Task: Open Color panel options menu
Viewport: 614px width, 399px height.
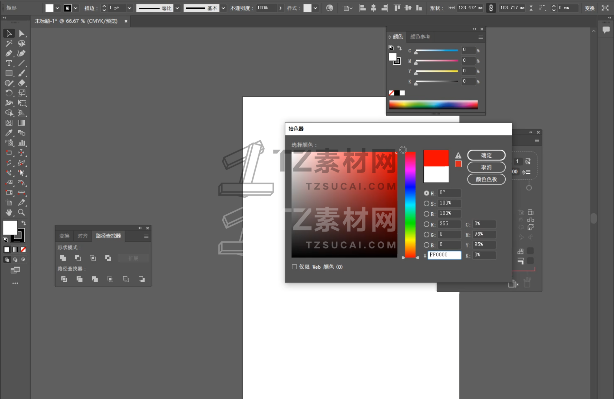Action: pyautogui.click(x=480, y=37)
